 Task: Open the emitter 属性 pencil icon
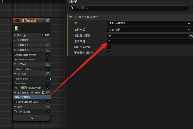click(x=15, y=35)
